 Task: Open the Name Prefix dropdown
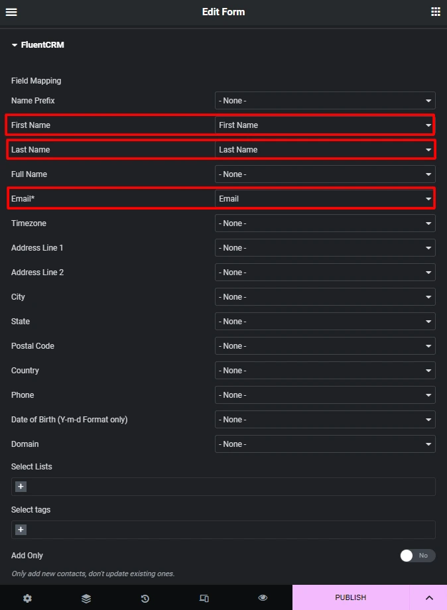[325, 101]
